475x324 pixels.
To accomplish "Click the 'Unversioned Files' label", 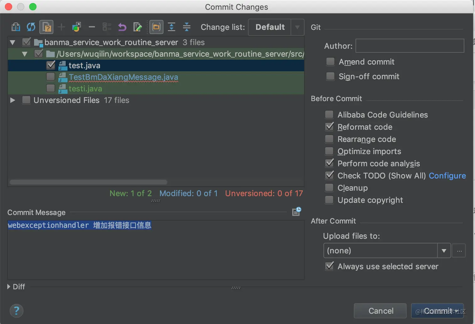I will [x=67, y=100].
